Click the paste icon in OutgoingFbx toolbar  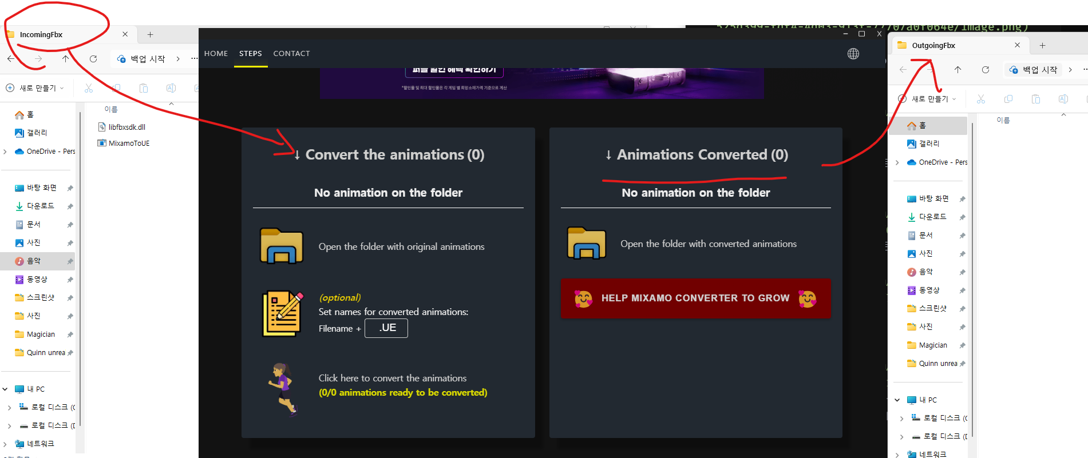click(x=1035, y=99)
